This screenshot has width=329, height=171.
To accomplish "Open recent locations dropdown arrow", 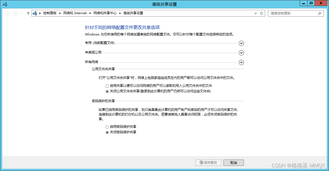I will [22, 13].
